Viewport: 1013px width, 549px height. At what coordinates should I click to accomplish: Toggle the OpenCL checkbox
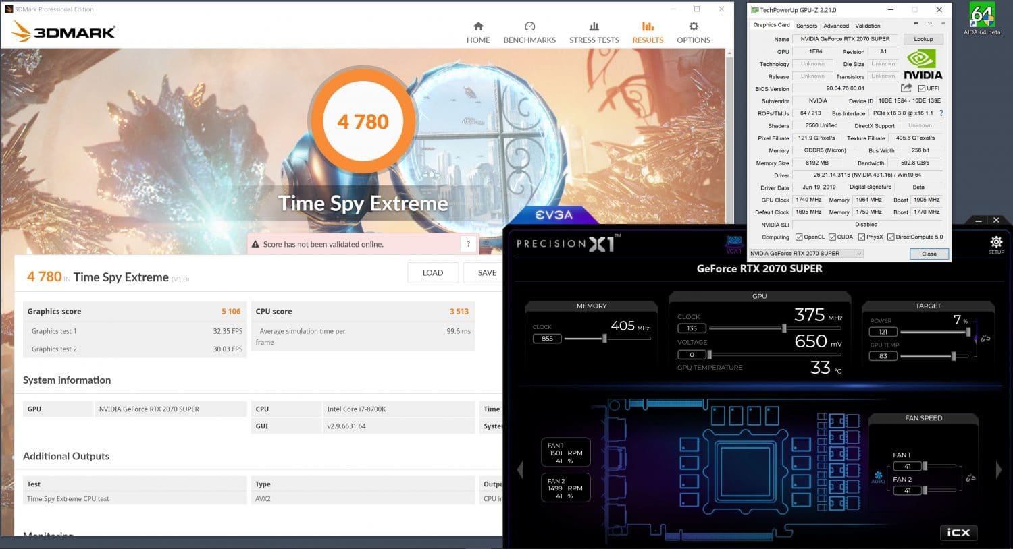click(799, 237)
